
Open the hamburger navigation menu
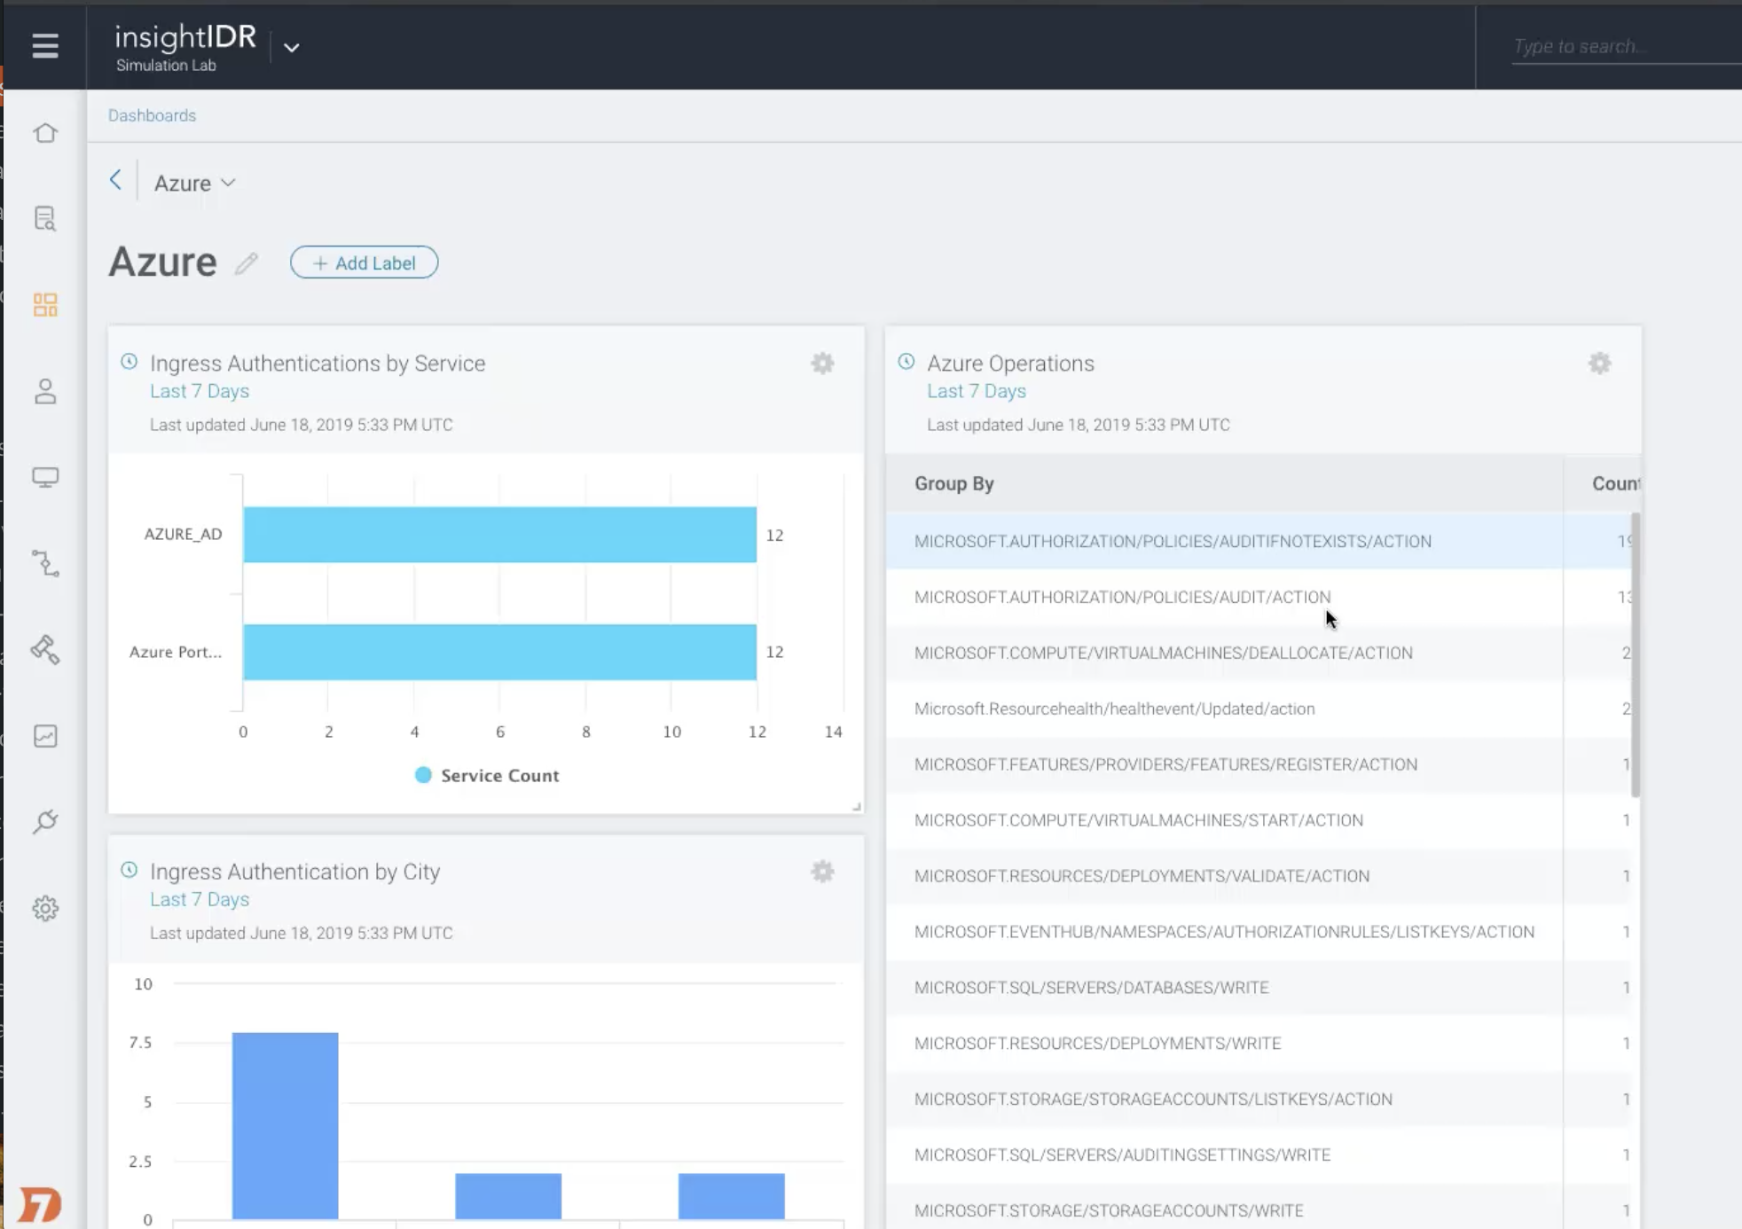pyautogui.click(x=45, y=45)
